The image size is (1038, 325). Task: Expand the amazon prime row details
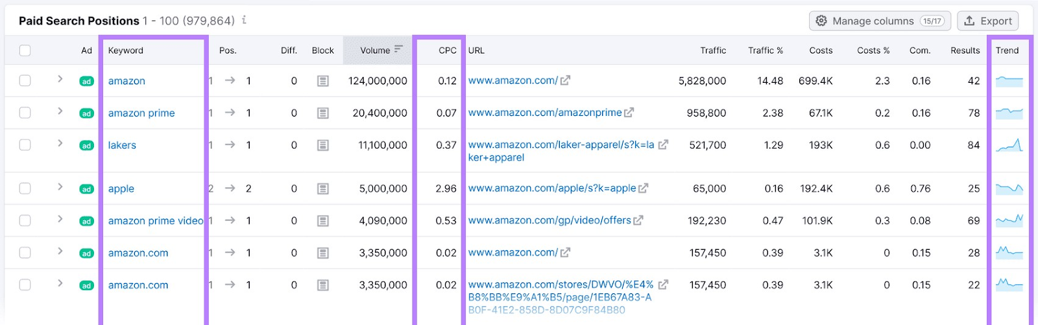click(60, 111)
